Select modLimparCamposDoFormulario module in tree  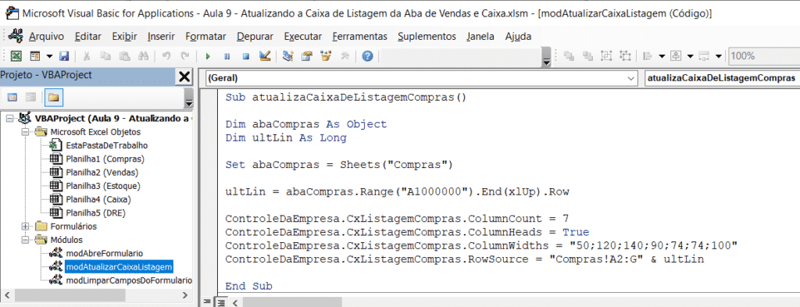click(x=129, y=280)
